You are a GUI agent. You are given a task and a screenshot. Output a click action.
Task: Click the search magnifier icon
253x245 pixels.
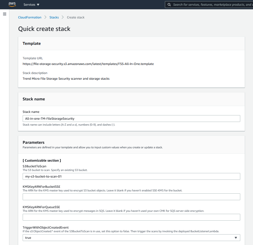coord(169,5)
